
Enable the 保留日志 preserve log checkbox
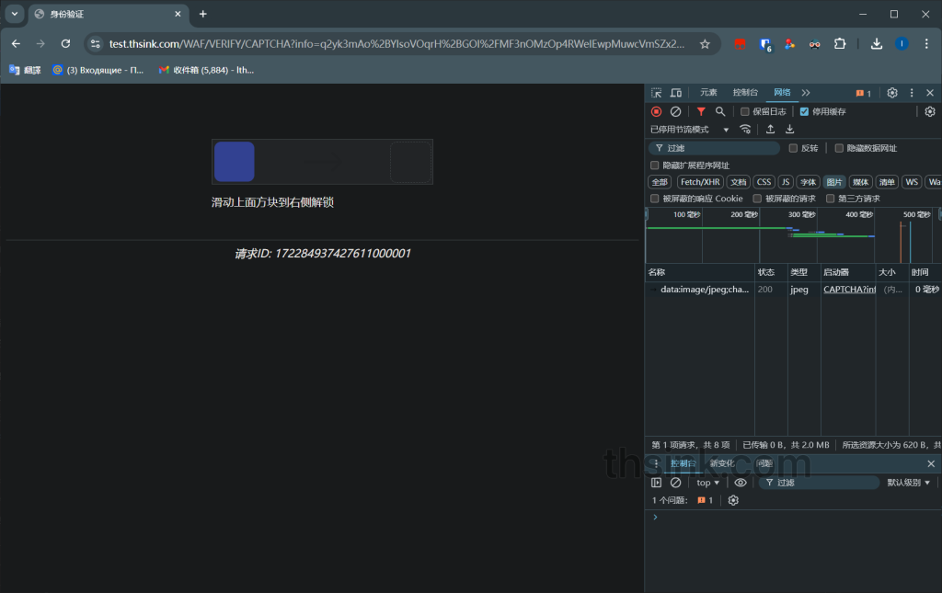tap(745, 111)
